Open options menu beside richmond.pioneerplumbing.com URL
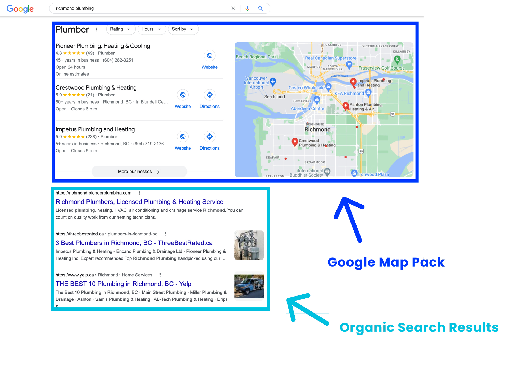 coord(139,193)
